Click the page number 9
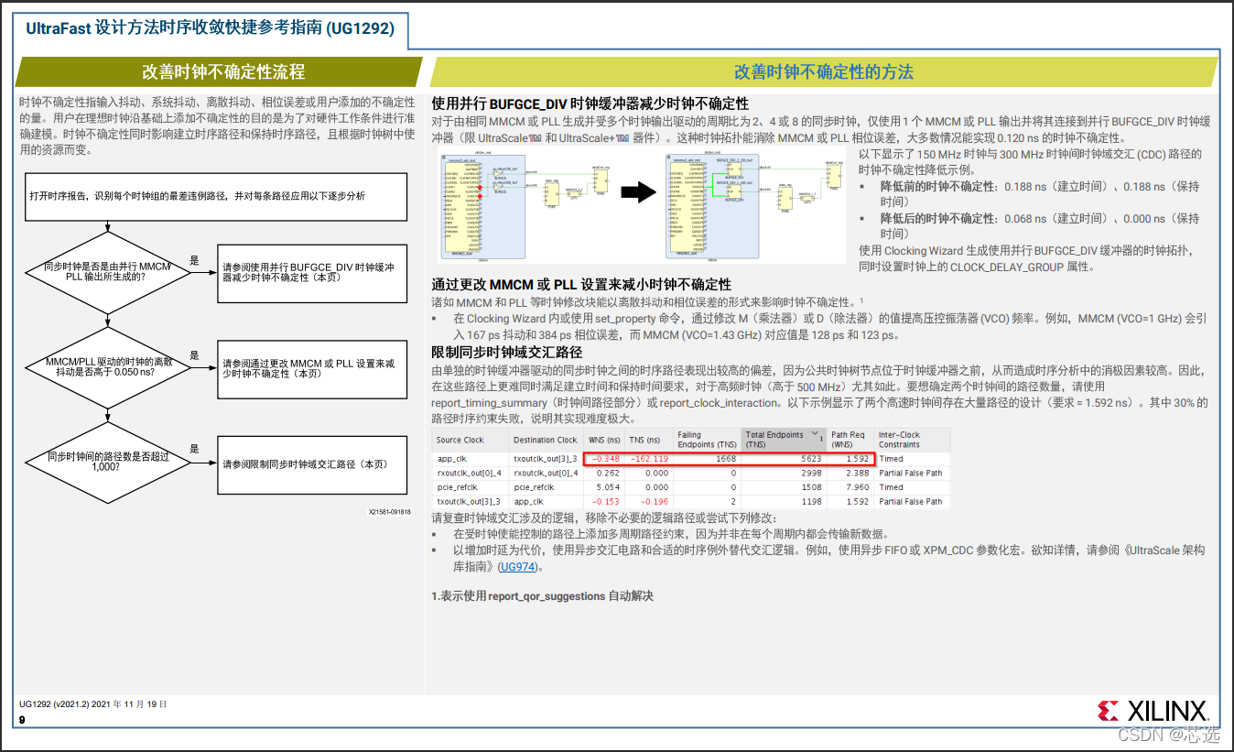The width and height of the screenshot is (1234, 752). tap(22, 720)
